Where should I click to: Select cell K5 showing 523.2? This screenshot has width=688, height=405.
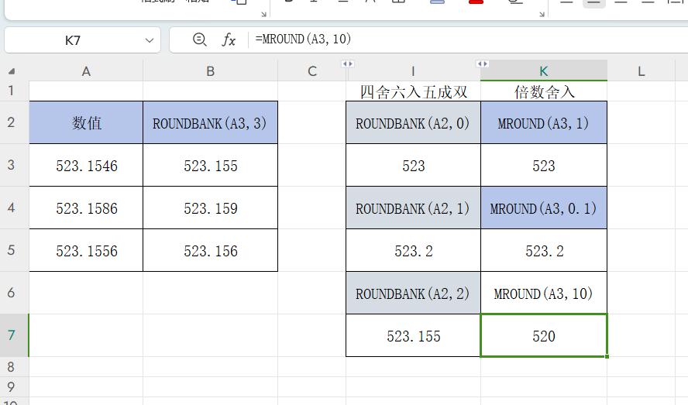[544, 250]
